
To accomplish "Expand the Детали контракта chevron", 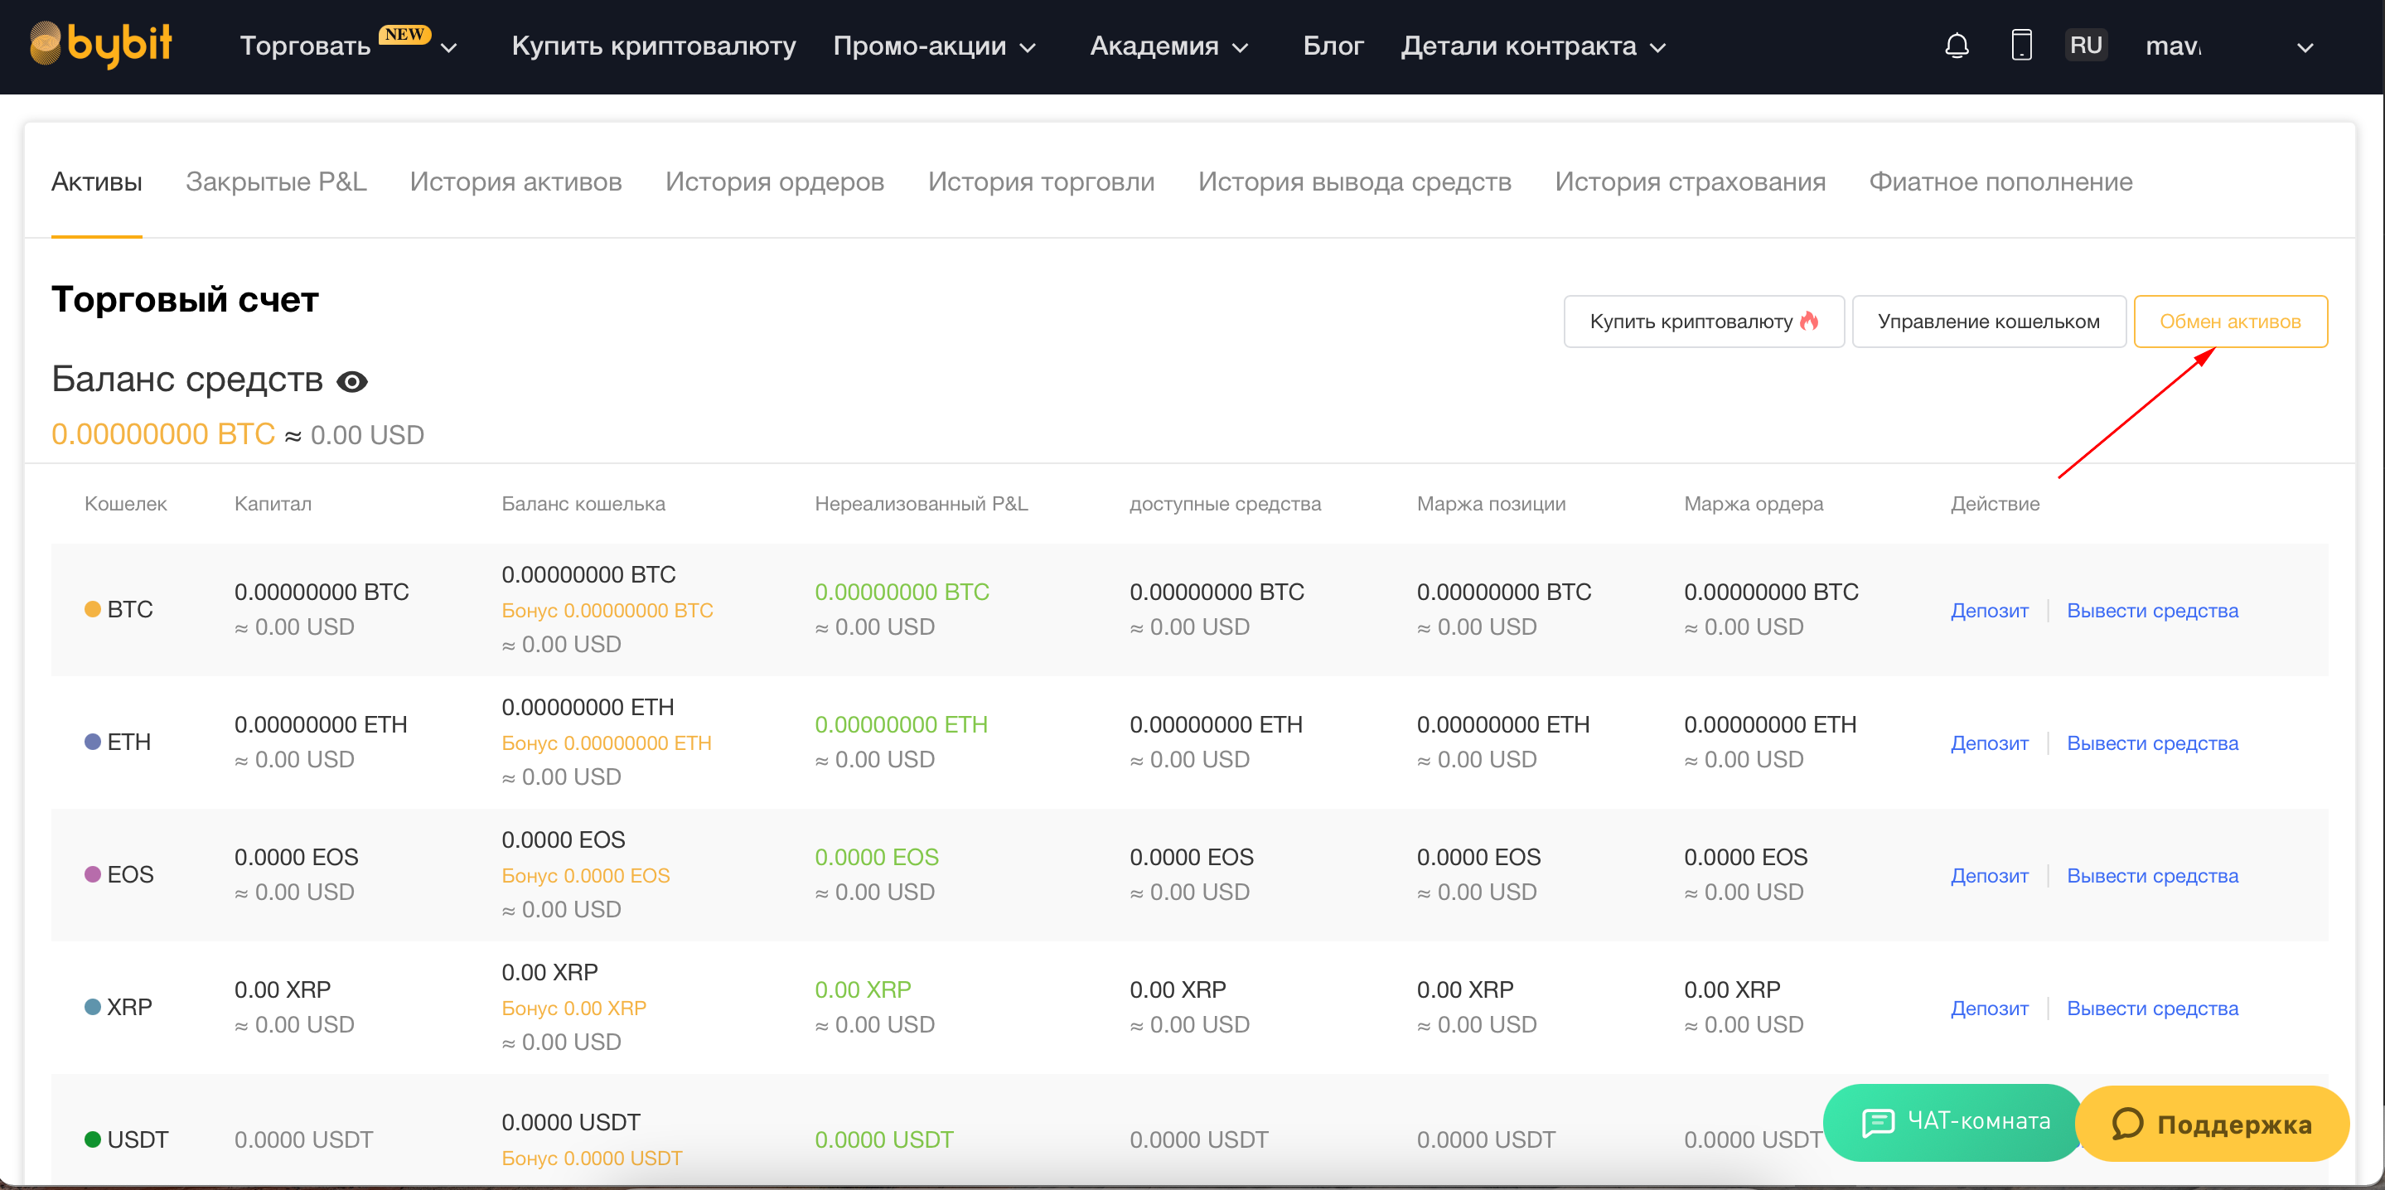I will (x=1658, y=48).
